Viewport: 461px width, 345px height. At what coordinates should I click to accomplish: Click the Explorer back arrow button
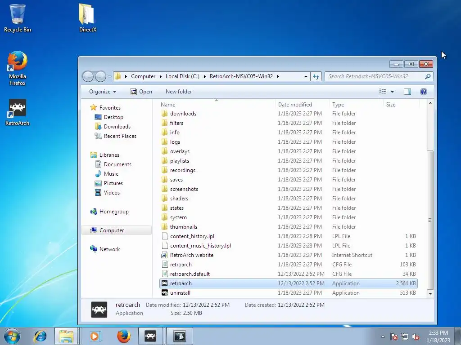click(x=88, y=76)
